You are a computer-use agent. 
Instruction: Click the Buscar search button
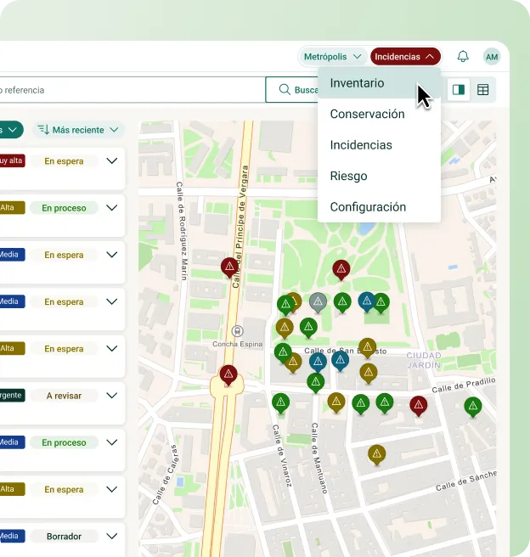coord(292,90)
